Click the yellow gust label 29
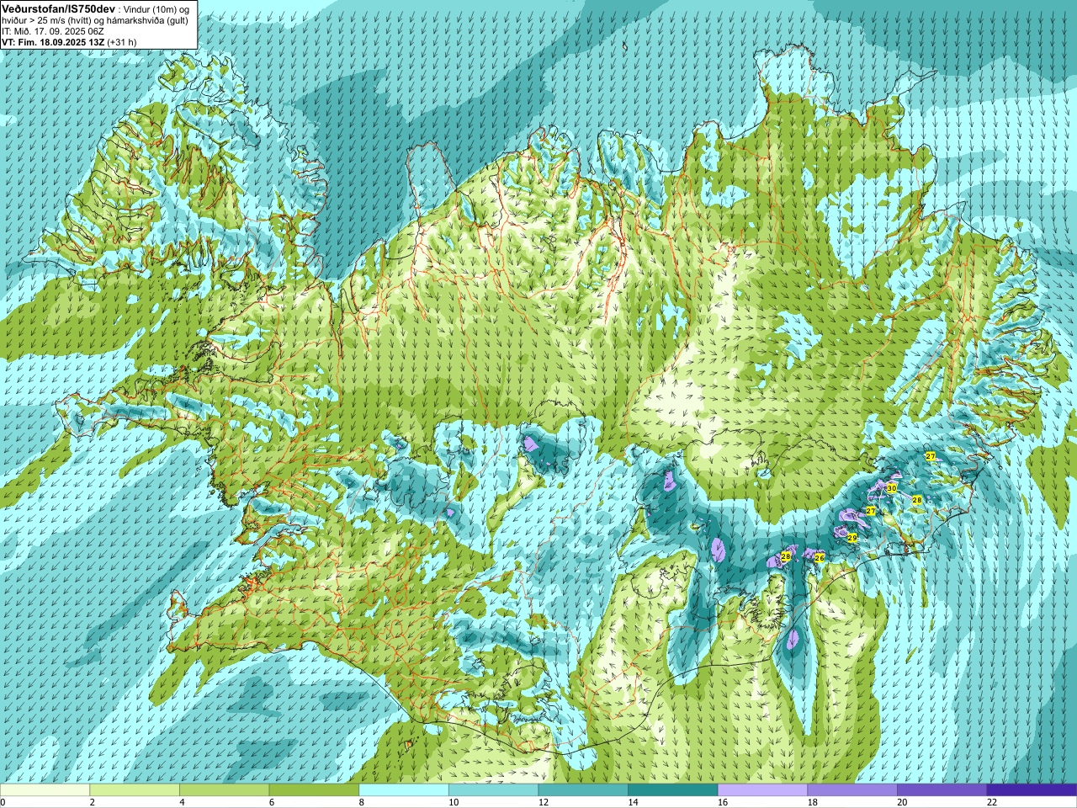The height and width of the screenshot is (808, 1077). pyautogui.click(x=852, y=538)
